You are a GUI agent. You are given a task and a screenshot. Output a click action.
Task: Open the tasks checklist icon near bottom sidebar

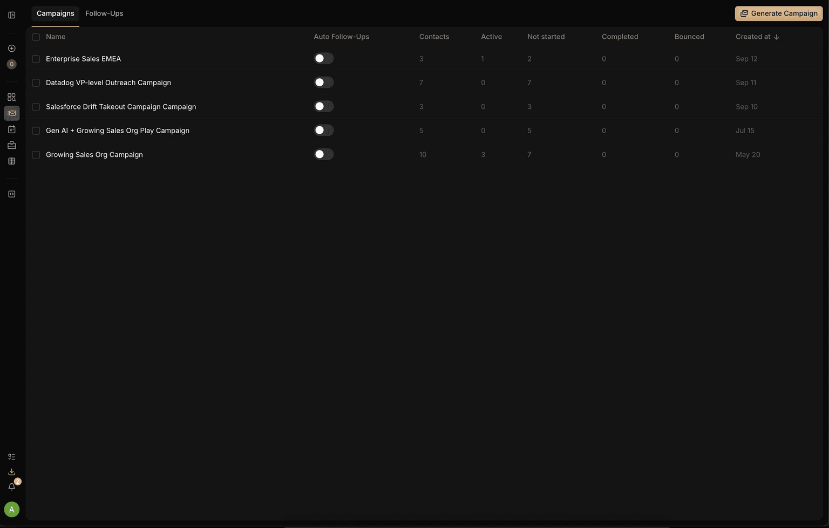pyautogui.click(x=11, y=456)
